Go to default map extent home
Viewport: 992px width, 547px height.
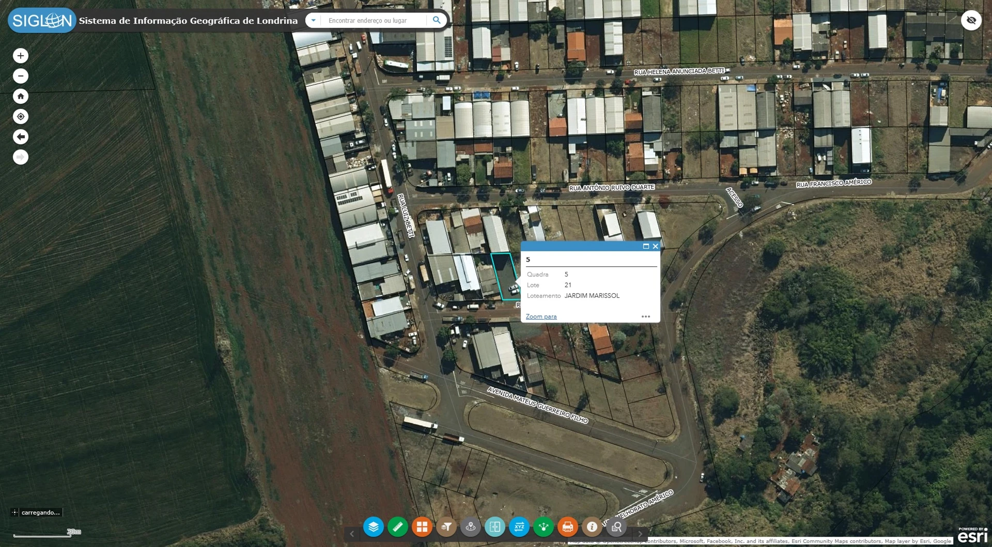[x=21, y=96]
